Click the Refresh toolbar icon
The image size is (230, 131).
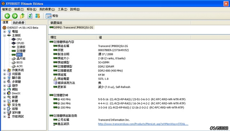click(x=30, y=16)
